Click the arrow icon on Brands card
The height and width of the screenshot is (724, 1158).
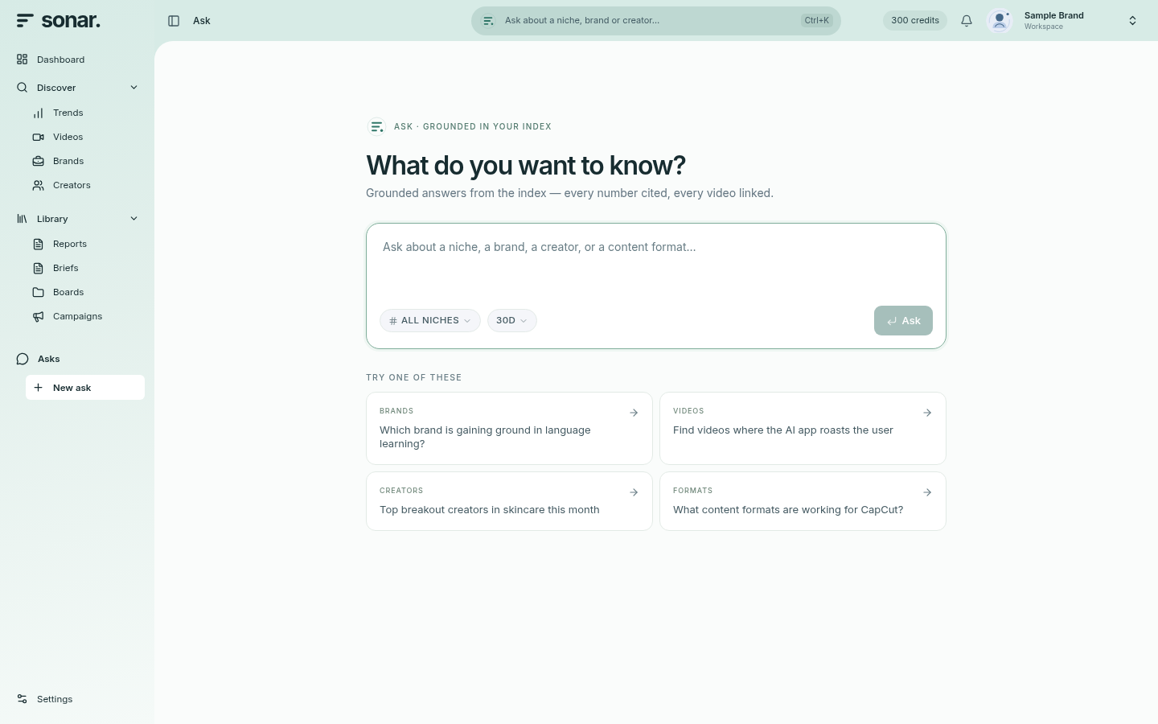pyautogui.click(x=634, y=413)
